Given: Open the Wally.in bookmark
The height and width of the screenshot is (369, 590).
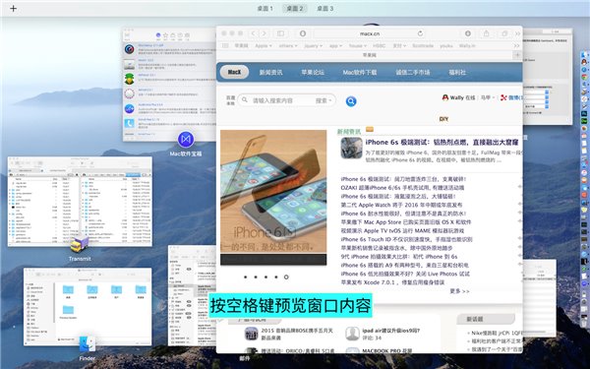Looking at the screenshot, I should 467,45.
